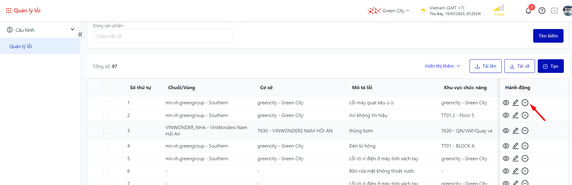Open the app grid menu icon
Screen dimensions: 572x185
pyautogui.click(x=9, y=11)
